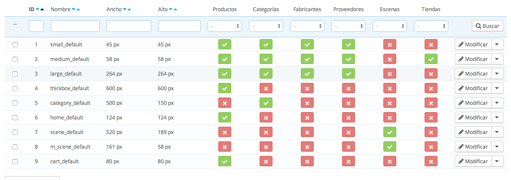The image size is (511, 180).
Task: Open the Escenas filter dropdown
Action: 389,26
